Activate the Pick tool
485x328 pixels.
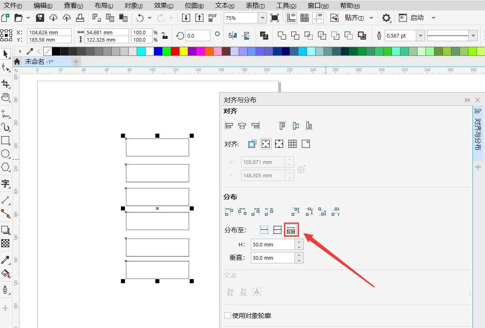tap(6, 54)
